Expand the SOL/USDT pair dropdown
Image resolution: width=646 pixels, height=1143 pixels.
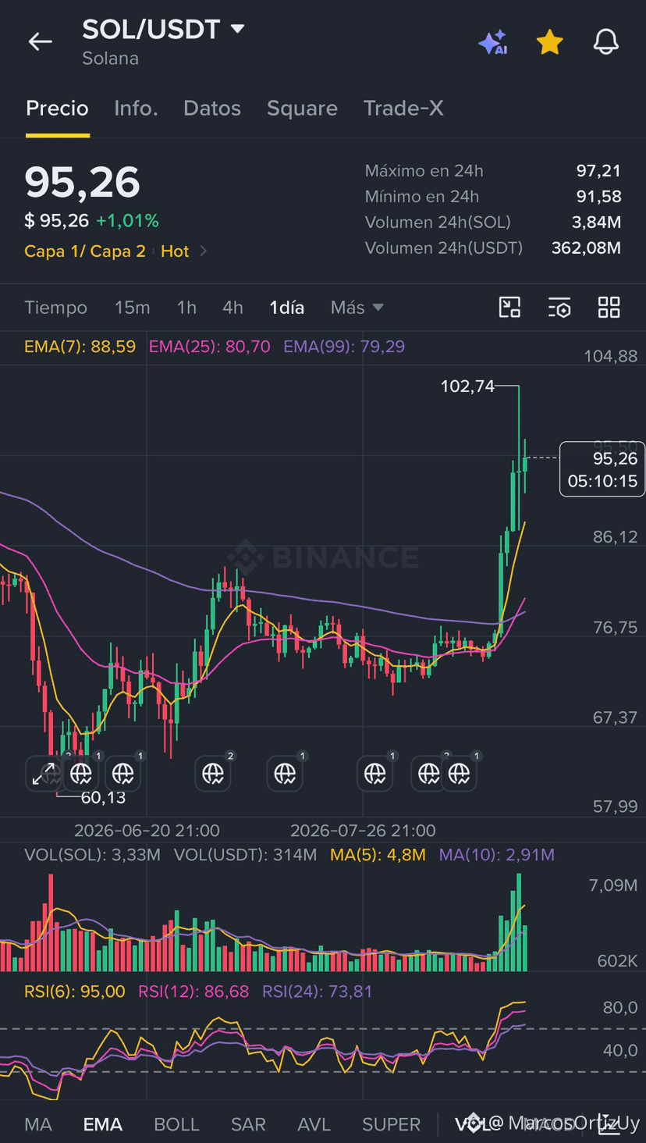point(238,30)
